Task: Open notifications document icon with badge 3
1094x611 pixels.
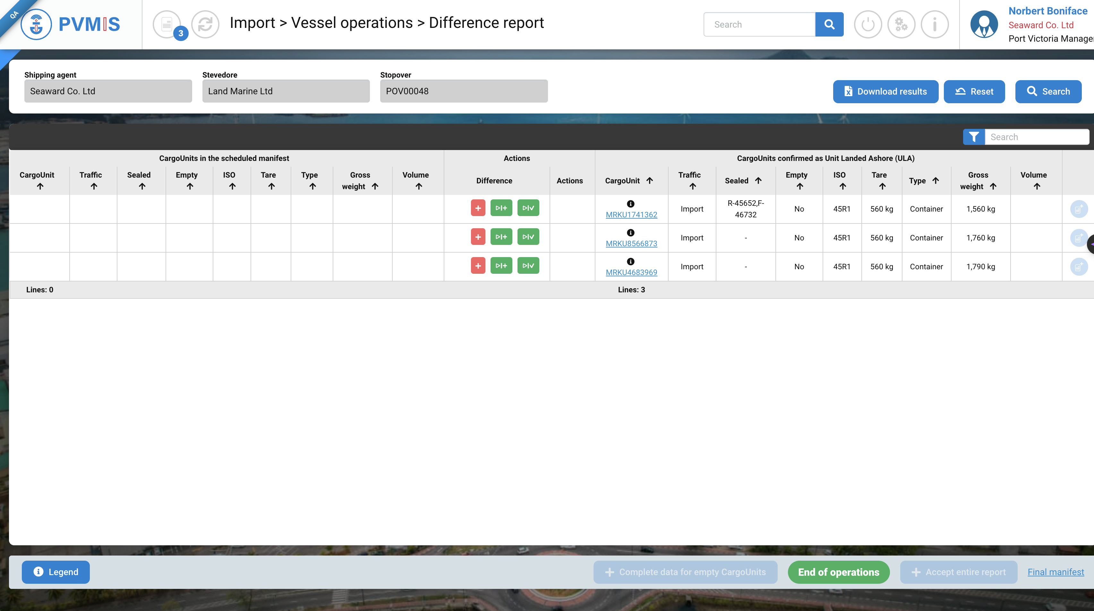Action: point(167,24)
